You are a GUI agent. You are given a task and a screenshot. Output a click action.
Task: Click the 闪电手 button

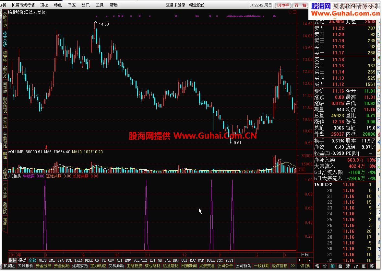283,6
